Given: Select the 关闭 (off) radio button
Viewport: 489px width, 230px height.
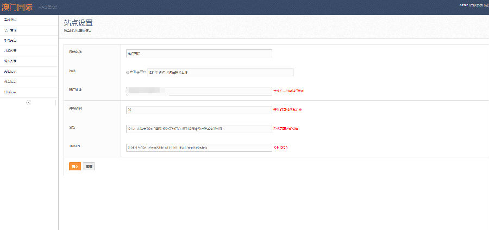Looking at the screenshot, I should point(128,72).
